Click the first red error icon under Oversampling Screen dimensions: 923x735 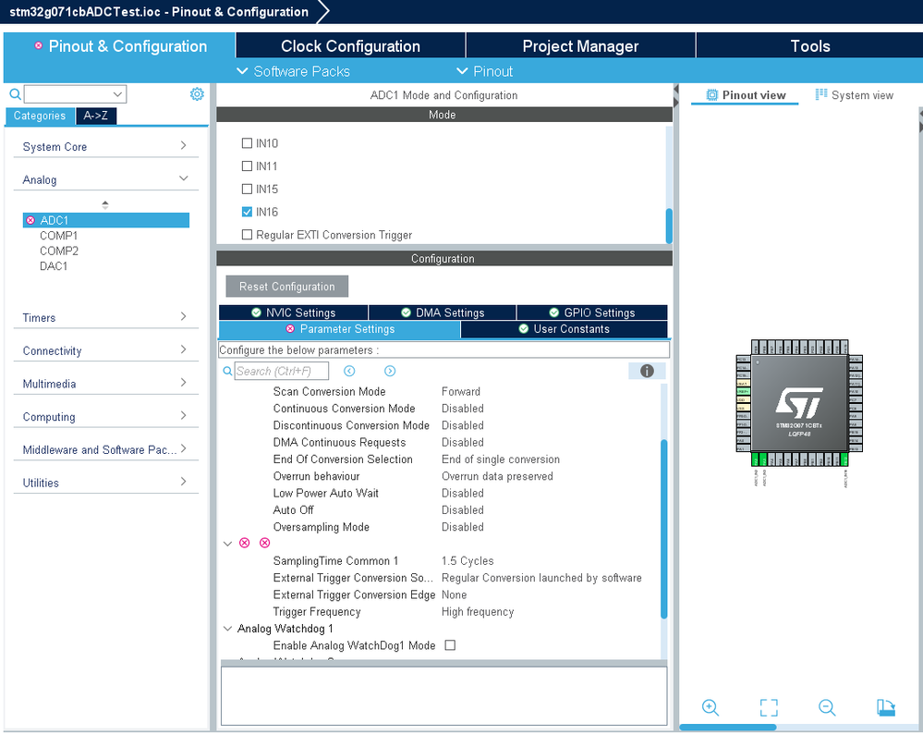click(x=245, y=543)
